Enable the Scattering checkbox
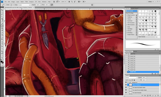This screenshot has height=97, width=161. click(127, 17)
